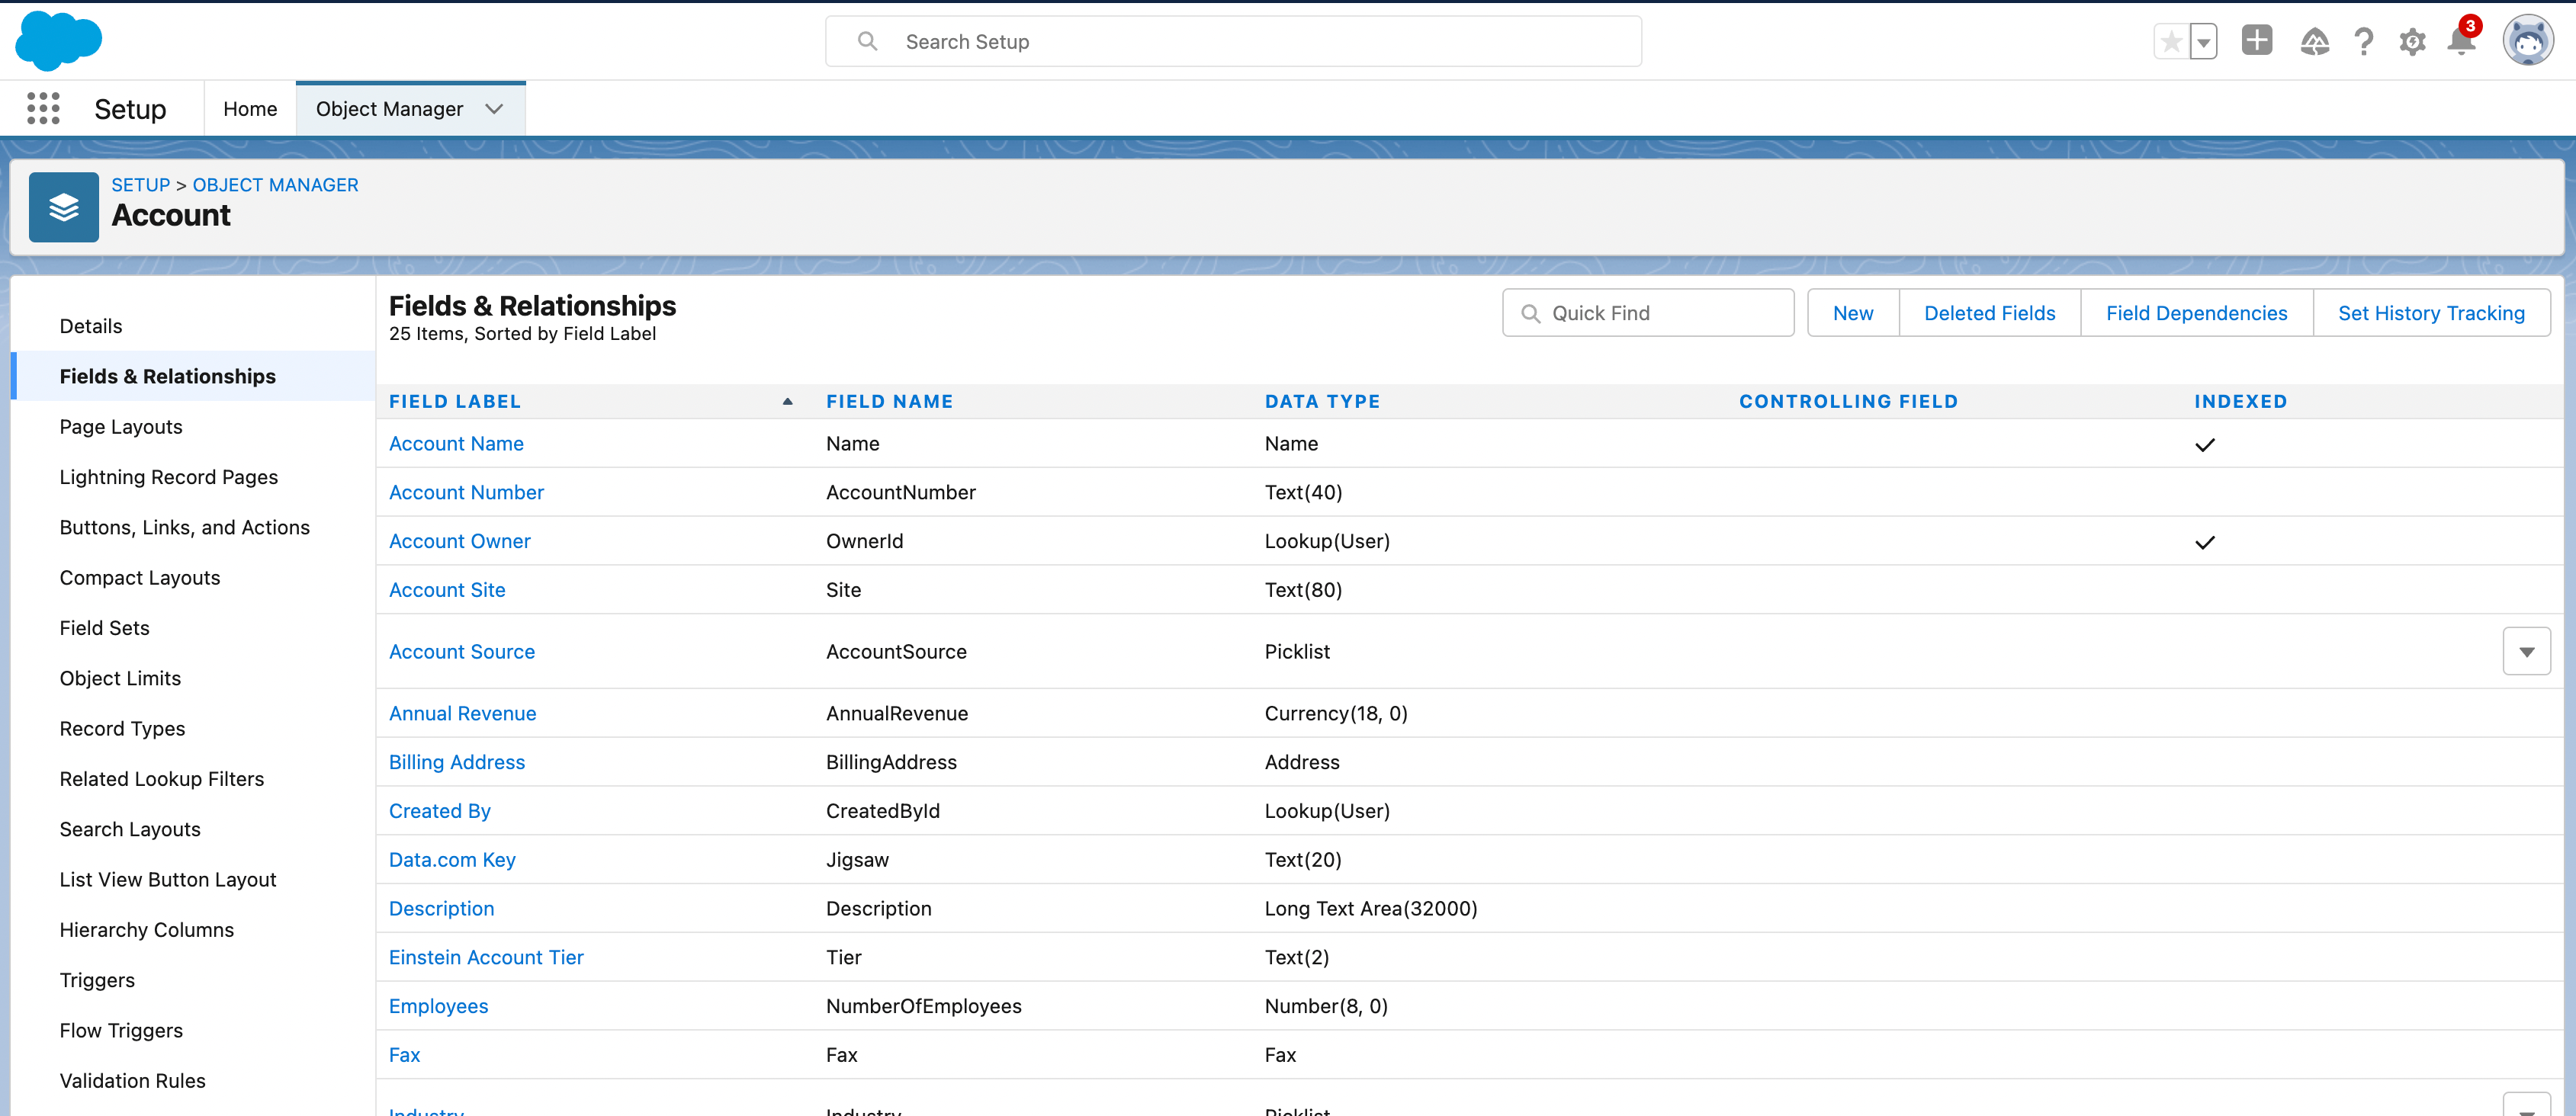Click the New field button
2576x1116 pixels.
[1852, 313]
